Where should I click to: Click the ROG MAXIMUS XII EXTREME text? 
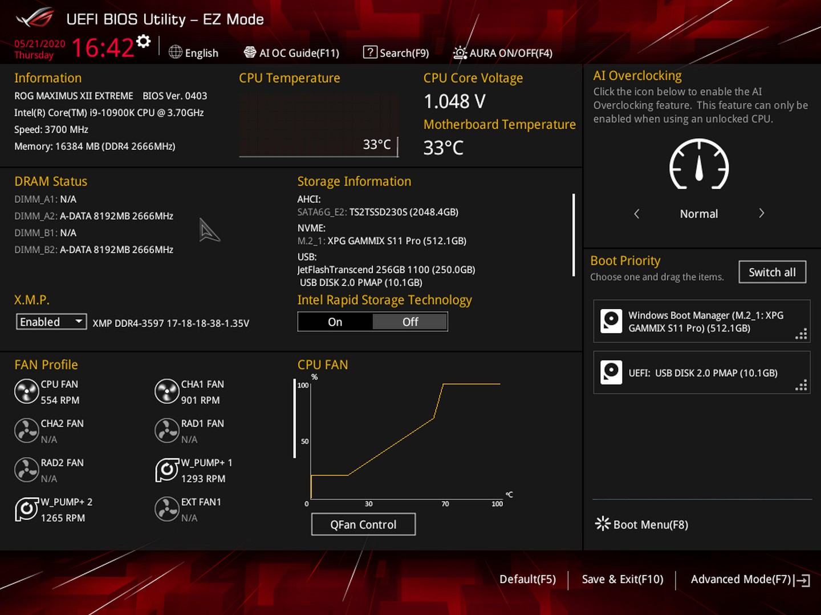coord(74,96)
